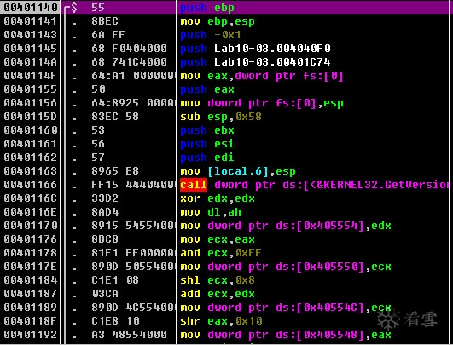The width and height of the screenshot is (453, 345).
Task: Click hex bytes 'C1E8 10'
Action: coord(115,321)
